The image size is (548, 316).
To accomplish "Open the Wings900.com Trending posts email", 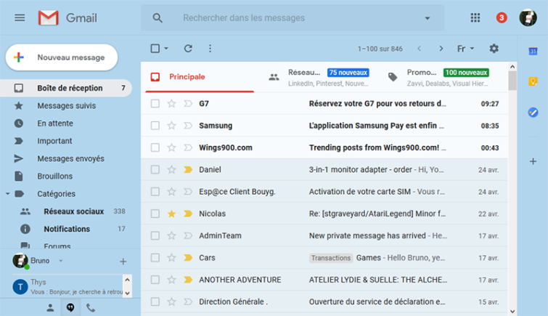I will coord(324,147).
